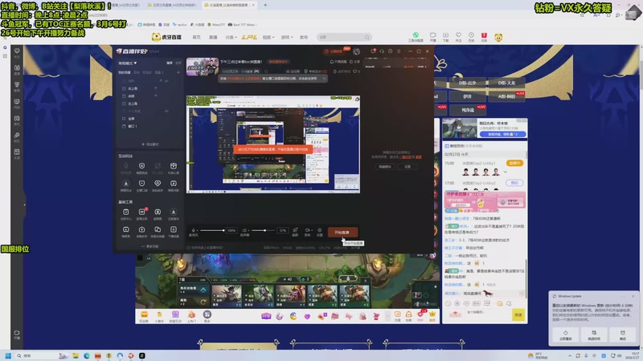
Task: Open the settings gear beside the record icon
Action: click(320, 232)
